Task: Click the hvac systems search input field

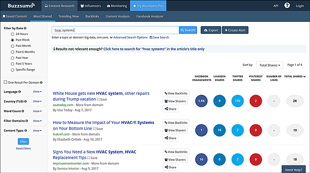Action: click(x=116, y=30)
